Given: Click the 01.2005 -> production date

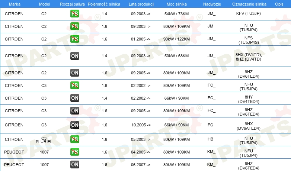Looking at the screenshot, I should click(x=141, y=39).
